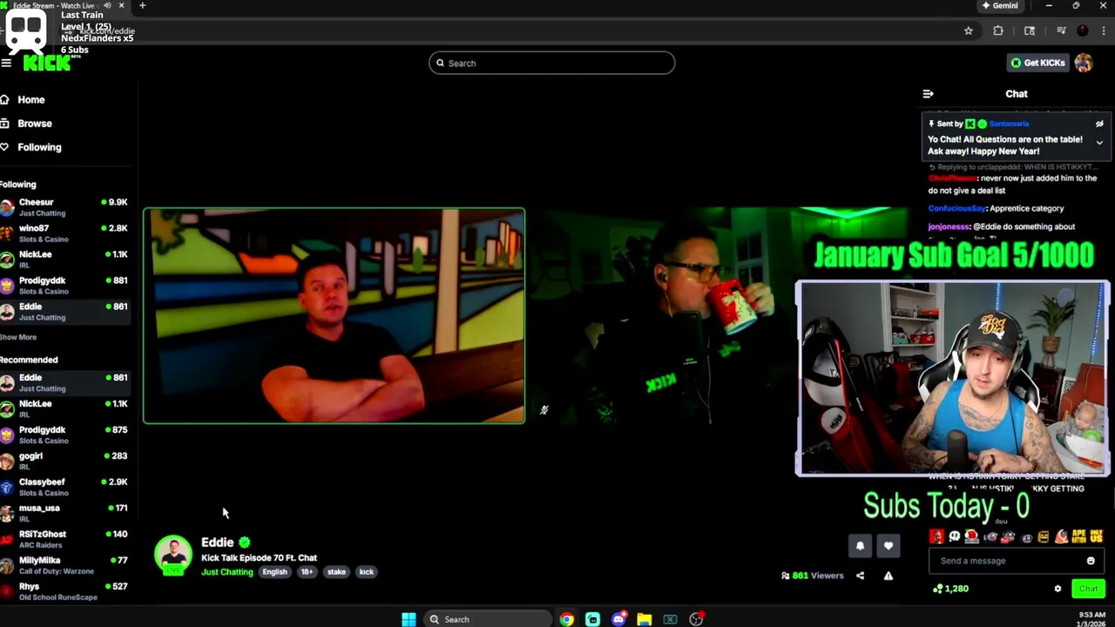This screenshot has width=1115, height=627.
Task: Click Eddie's channel avatar below stream
Action: coord(173,556)
